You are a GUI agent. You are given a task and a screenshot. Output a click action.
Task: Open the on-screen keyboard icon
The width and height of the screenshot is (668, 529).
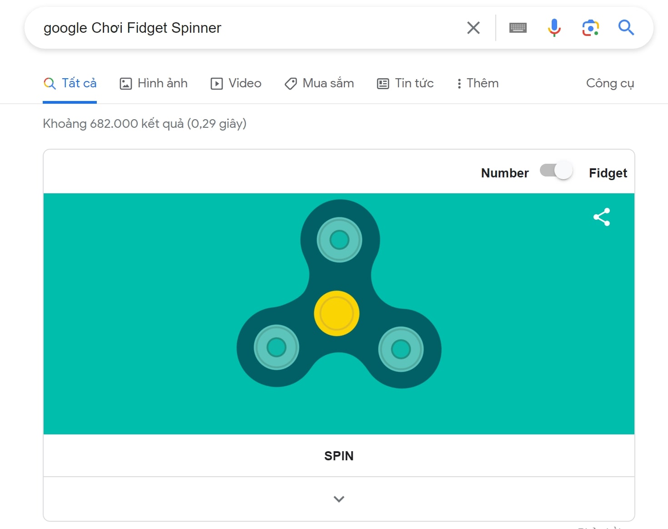pos(518,28)
